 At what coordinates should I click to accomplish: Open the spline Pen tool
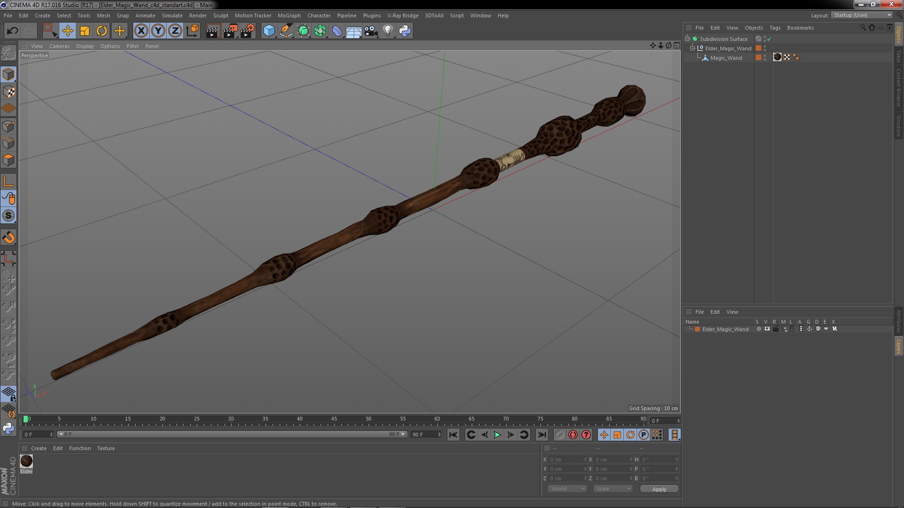pos(286,31)
